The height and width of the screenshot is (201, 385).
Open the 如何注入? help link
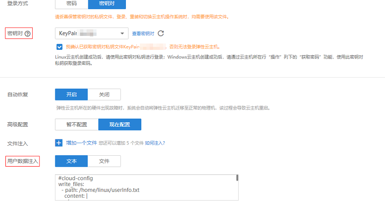pyautogui.click(x=155, y=143)
